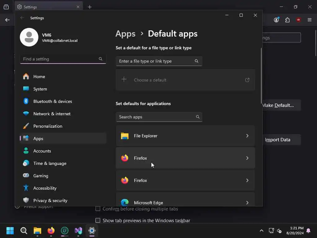The width and height of the screenshot is (317, 238).
Task: Open Firefox list-all-tabs icon
Action: pyautogui.click(x=6, y=7)
